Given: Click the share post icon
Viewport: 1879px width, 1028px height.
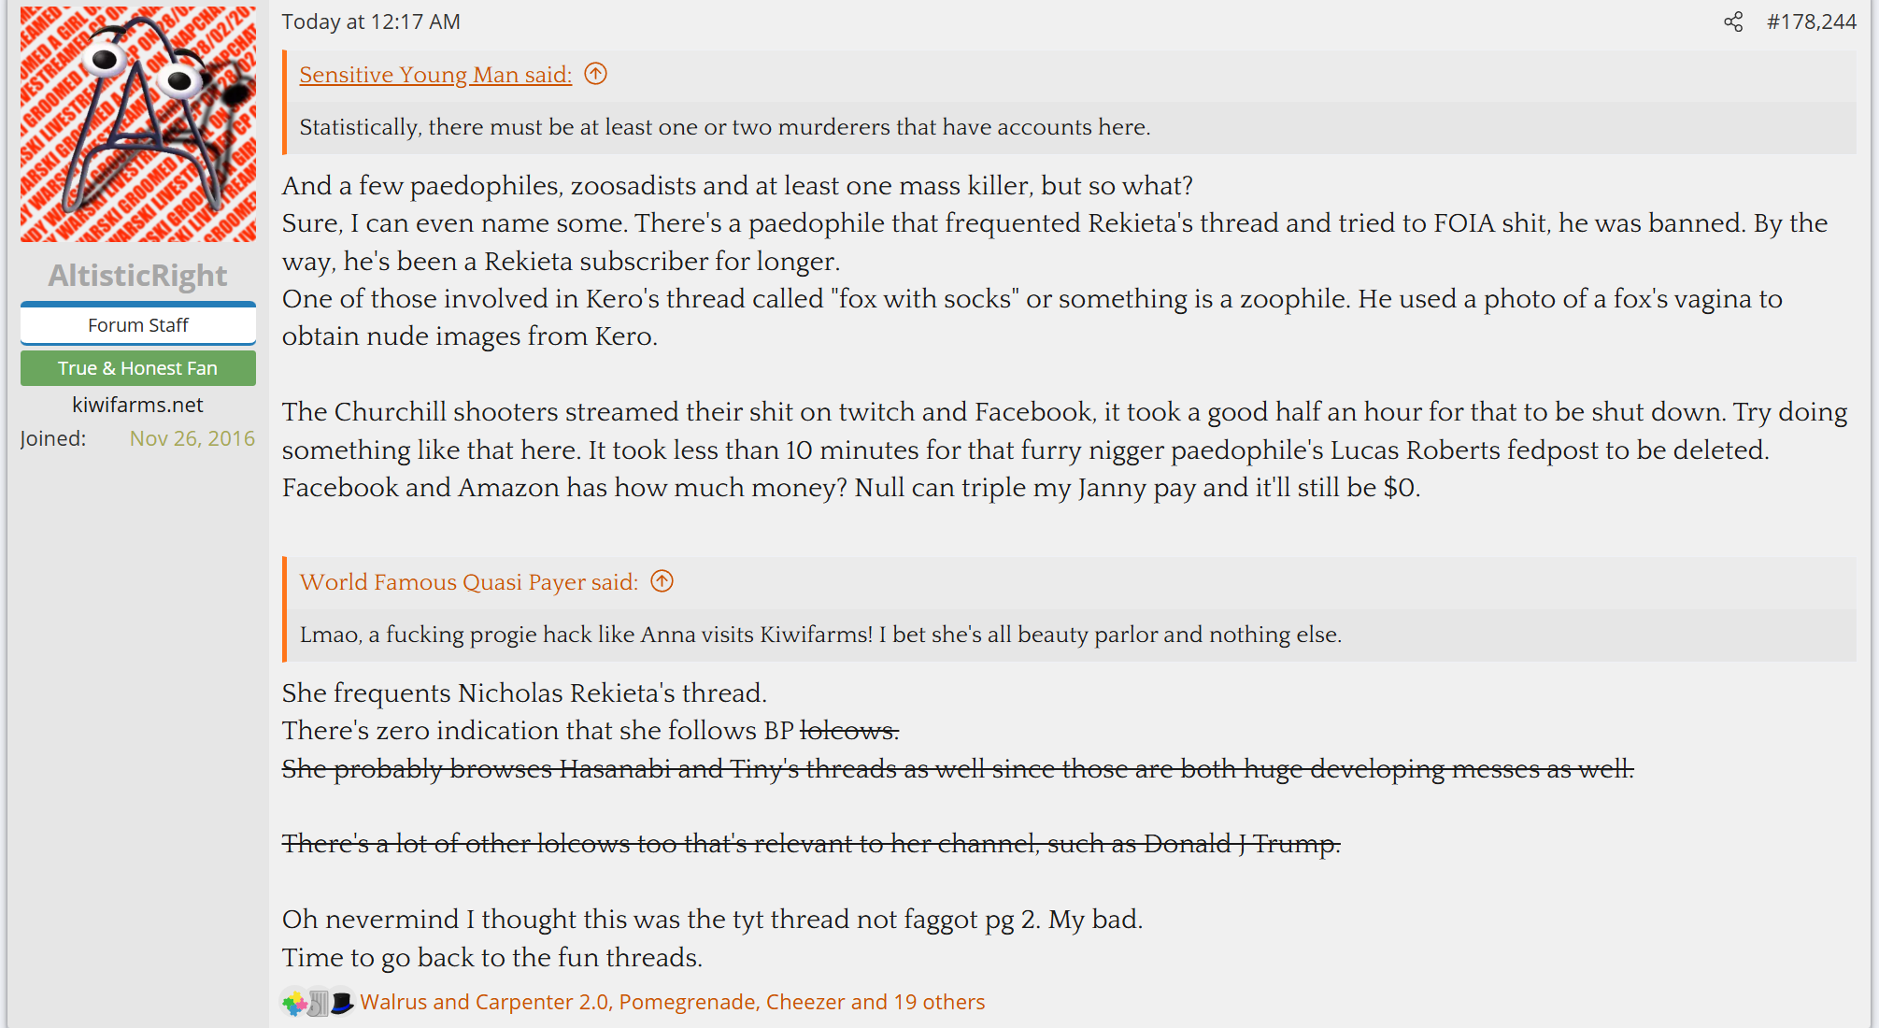Looking at the screenshot, I should [1733, 21].
